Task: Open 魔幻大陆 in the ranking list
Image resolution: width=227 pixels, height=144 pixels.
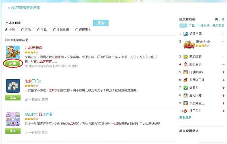Action: click(195, 95)
